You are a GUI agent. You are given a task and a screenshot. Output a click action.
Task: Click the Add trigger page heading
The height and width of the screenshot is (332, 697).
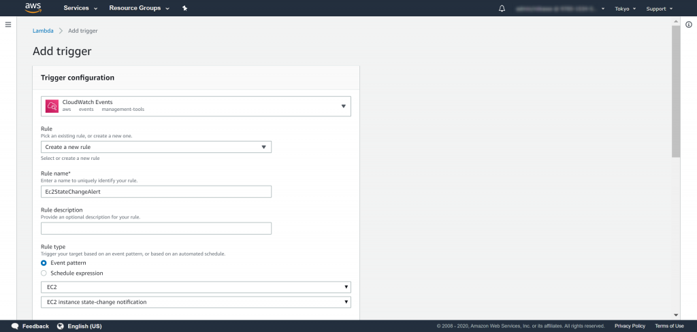62,51
